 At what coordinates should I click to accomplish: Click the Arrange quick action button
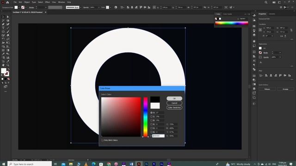point(285,89)
